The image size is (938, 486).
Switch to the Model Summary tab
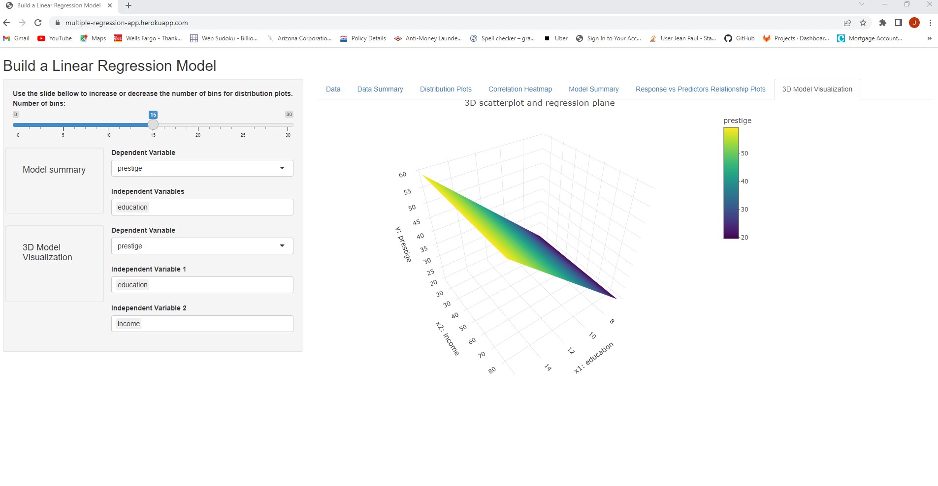(x=594, y=89)
